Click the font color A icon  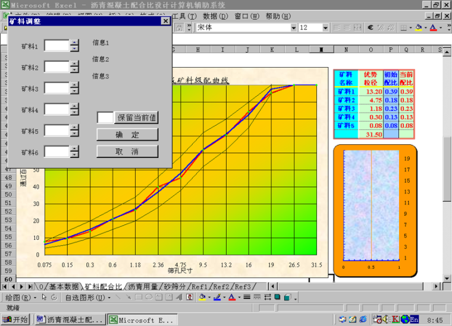tap(432, 28)
